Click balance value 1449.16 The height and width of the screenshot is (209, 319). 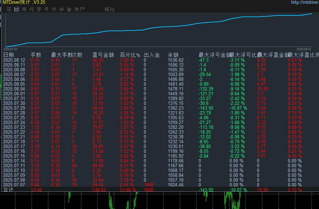[176, 94]
